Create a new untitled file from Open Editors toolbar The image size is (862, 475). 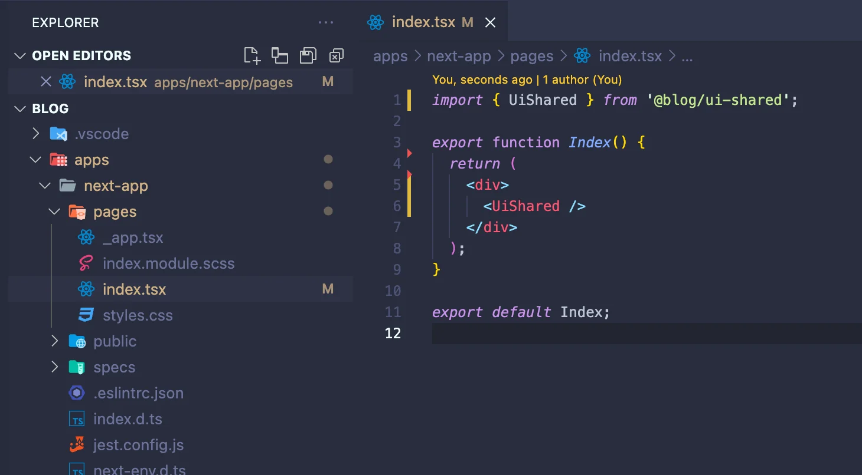(x=252, y=55)
